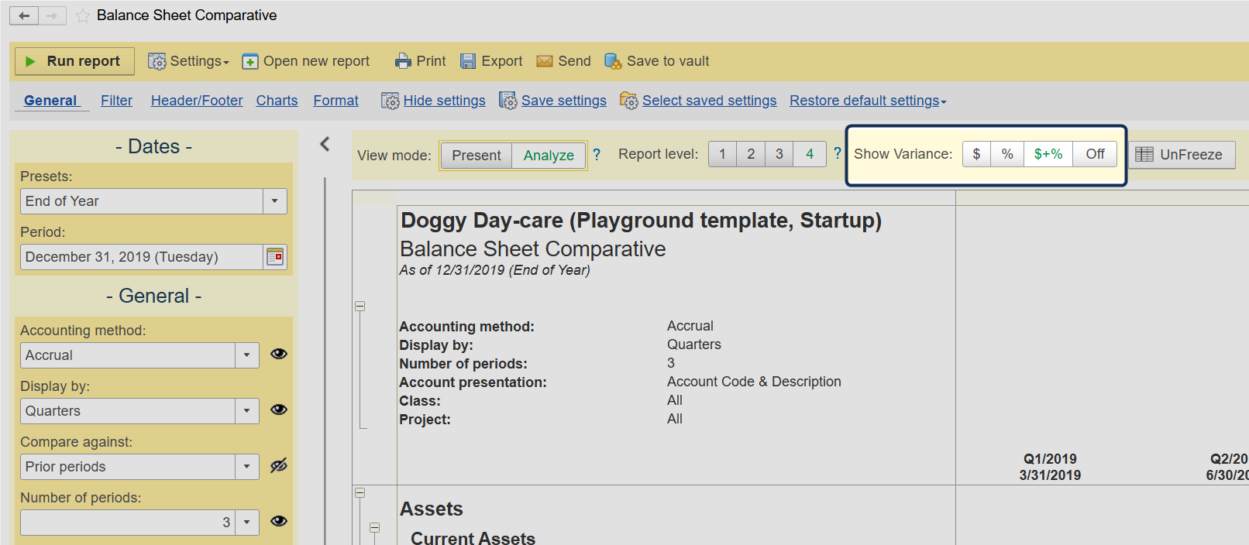This screenshot has height=545, width=1249.
Task: Open the Period calendar date picker
Action: pos(275,257)
